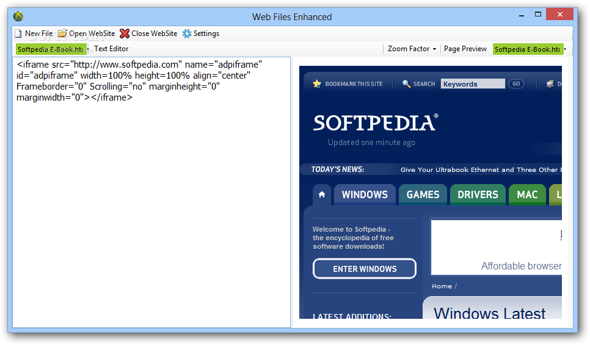Click the Settings gear icon
This screenshot has height=345, width=590.
click(187, 34)
